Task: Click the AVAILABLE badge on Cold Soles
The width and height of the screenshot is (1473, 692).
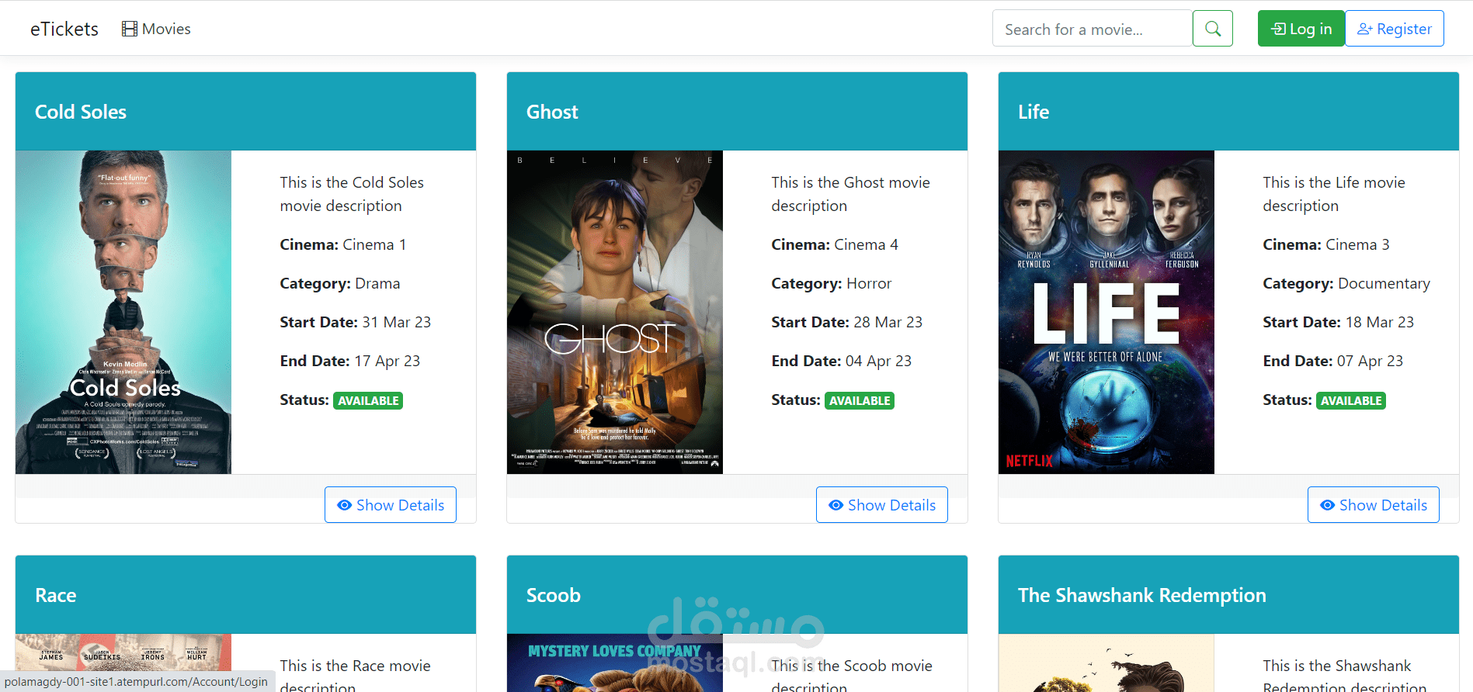Action: tap(368, 400)
